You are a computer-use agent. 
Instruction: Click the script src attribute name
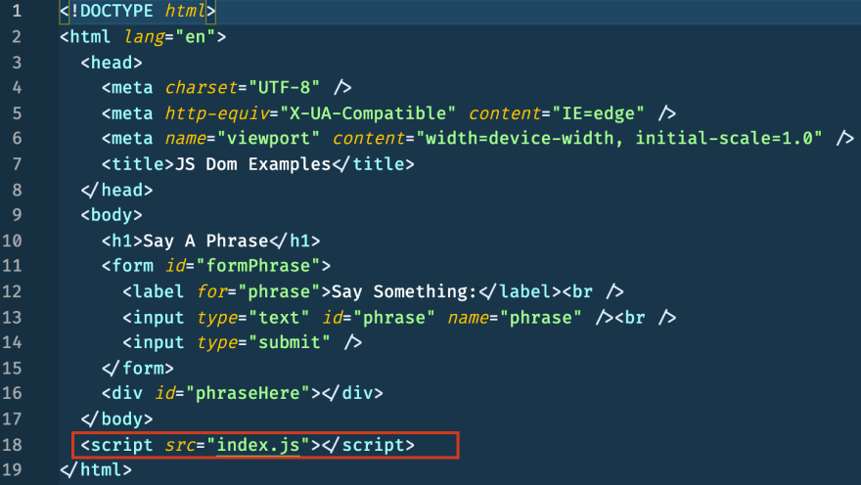[x=180, y=444]
